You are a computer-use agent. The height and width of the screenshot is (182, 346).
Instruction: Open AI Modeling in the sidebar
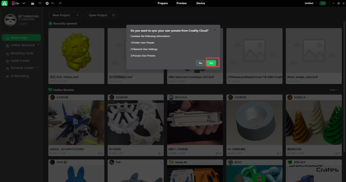tap(19, 76)
